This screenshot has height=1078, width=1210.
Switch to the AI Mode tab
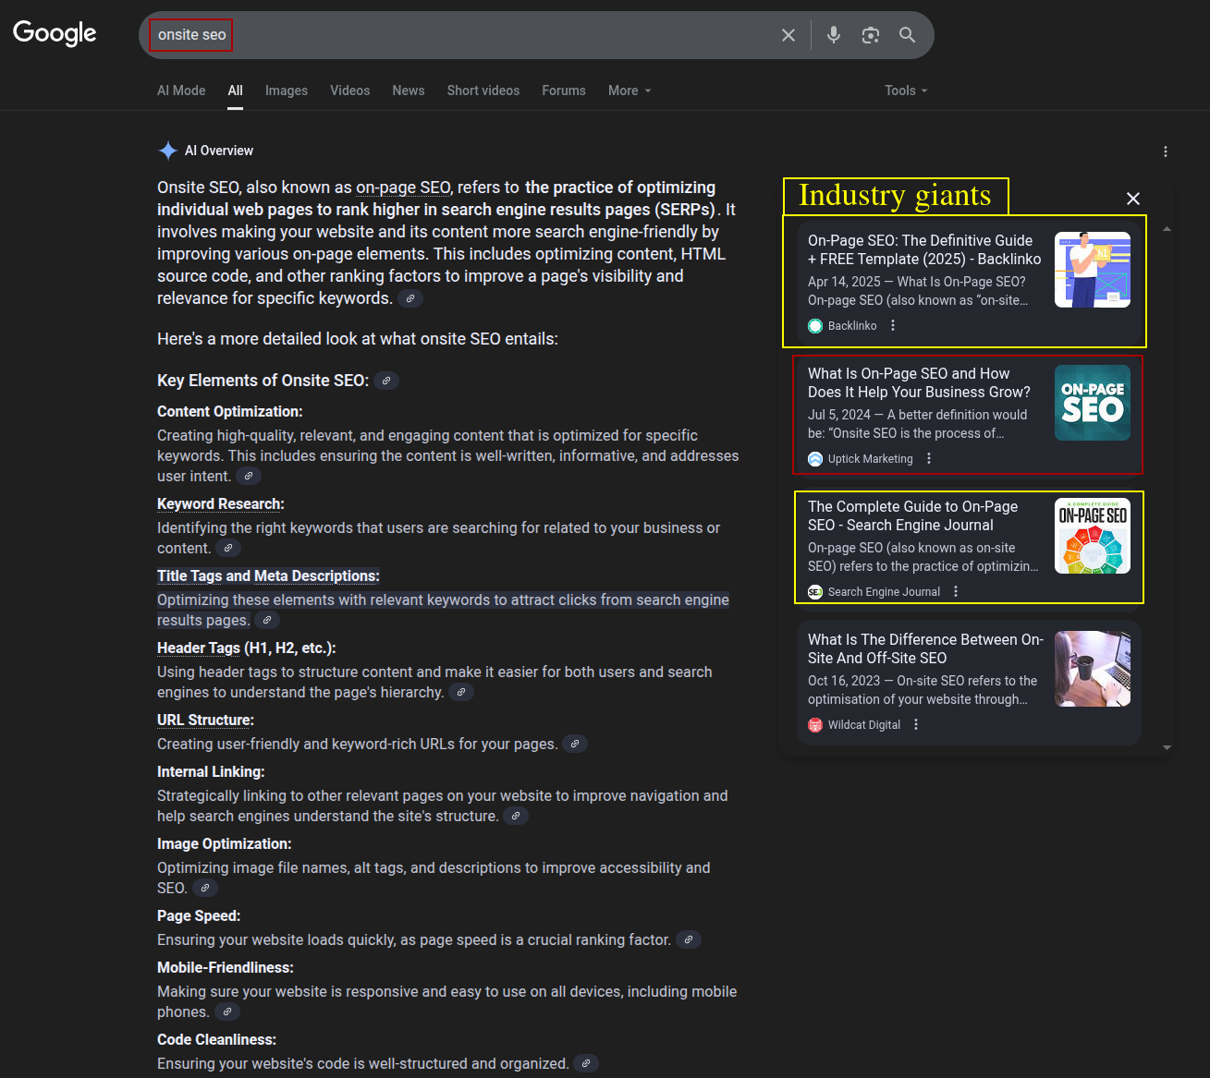coord(181,91)
